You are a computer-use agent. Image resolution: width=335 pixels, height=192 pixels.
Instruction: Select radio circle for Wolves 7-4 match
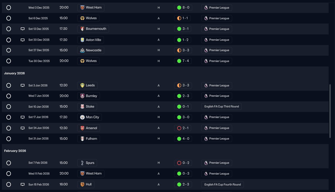9,61
